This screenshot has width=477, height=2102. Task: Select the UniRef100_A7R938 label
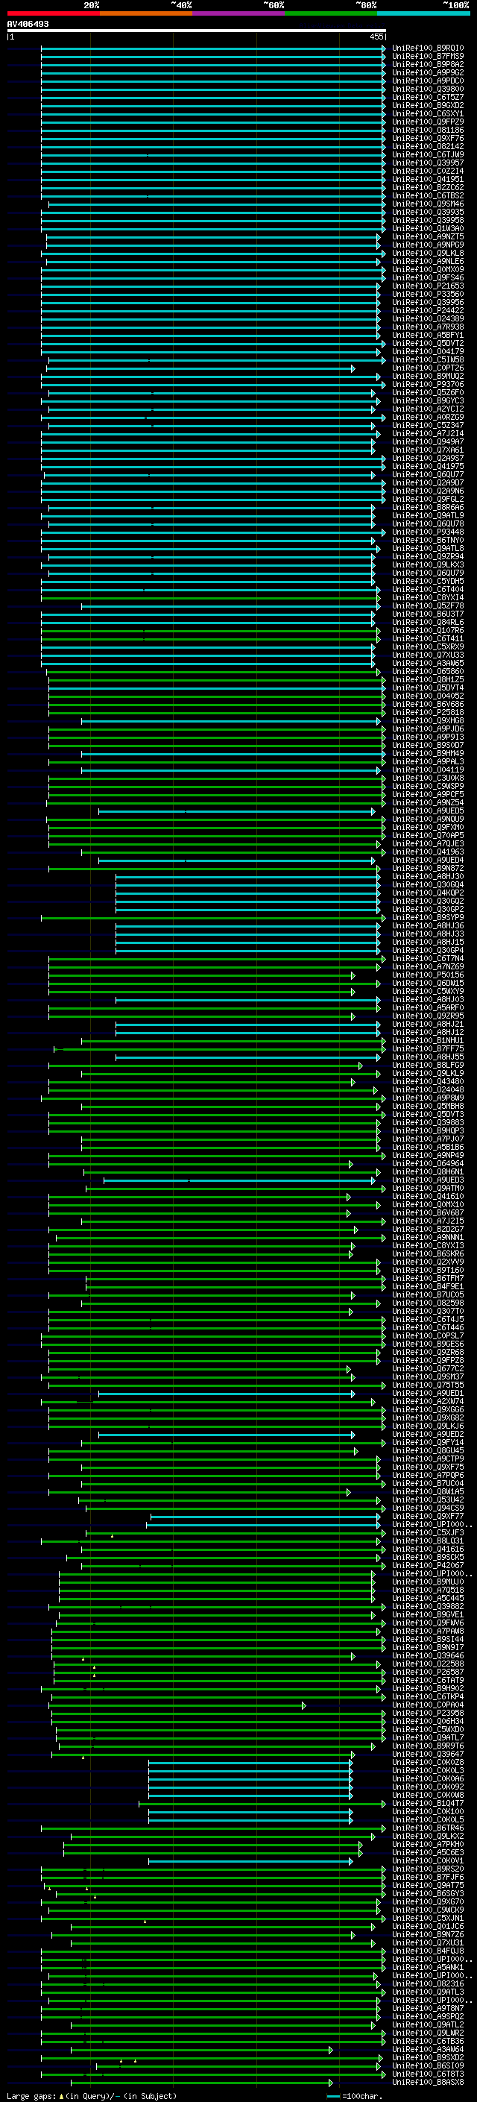click(x=428, y=327)
